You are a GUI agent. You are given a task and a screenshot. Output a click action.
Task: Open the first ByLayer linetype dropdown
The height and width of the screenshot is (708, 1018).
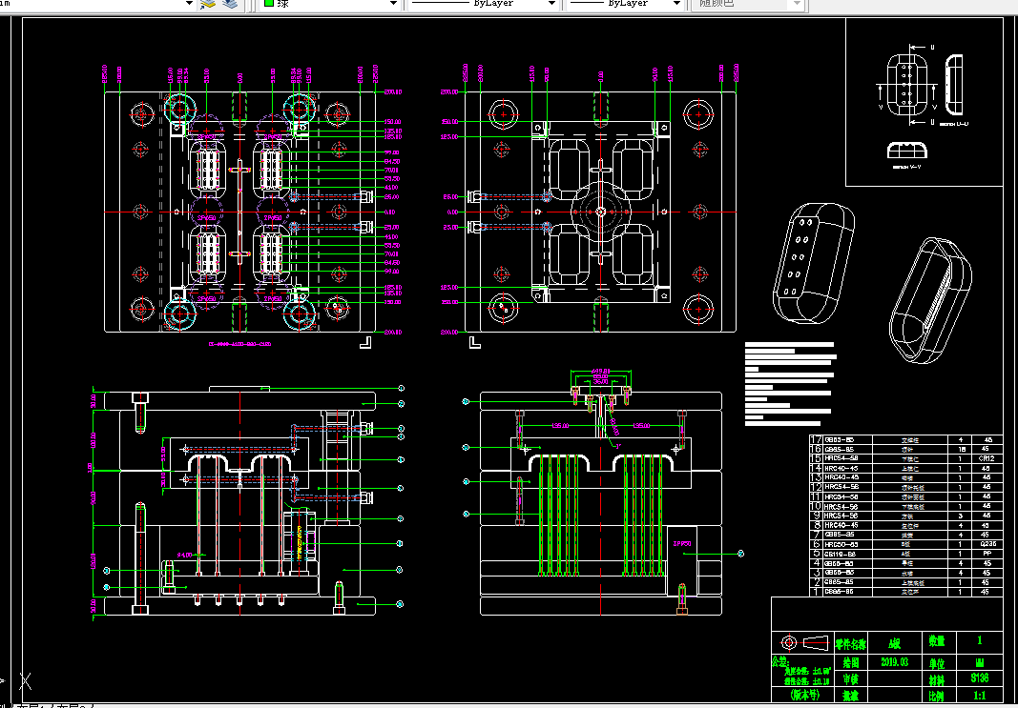tap(551, 3)
